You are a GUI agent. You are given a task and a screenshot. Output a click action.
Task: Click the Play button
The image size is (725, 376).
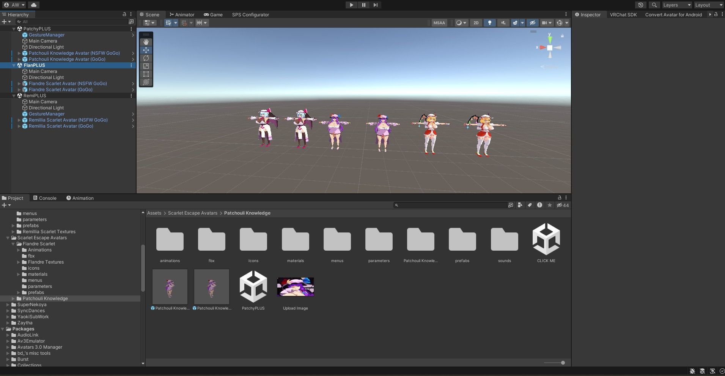click(x=351, y=5)
